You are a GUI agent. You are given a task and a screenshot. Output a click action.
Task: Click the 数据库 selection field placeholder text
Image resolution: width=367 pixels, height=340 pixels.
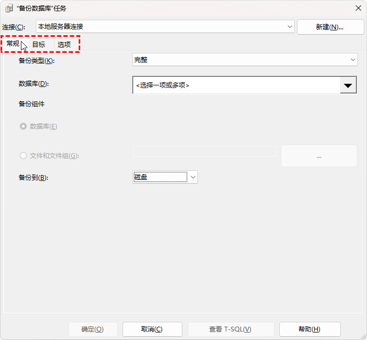click(x=163, y=85)
